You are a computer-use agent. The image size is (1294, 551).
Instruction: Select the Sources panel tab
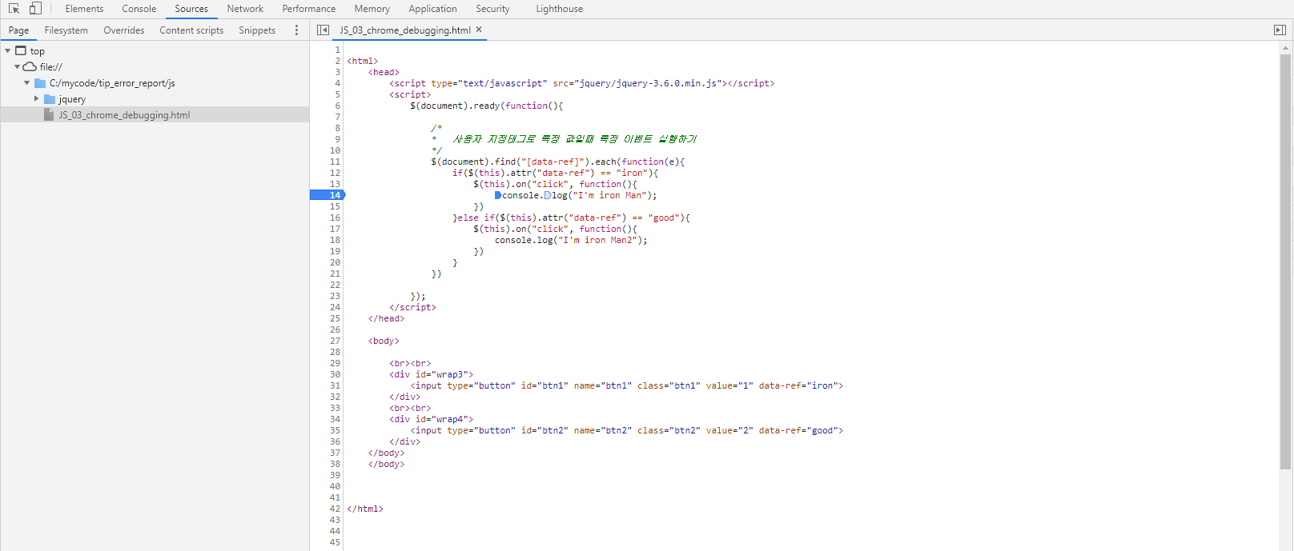[191, 9]
